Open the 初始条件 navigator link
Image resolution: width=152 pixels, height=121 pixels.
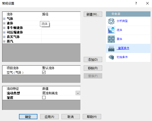122,57
